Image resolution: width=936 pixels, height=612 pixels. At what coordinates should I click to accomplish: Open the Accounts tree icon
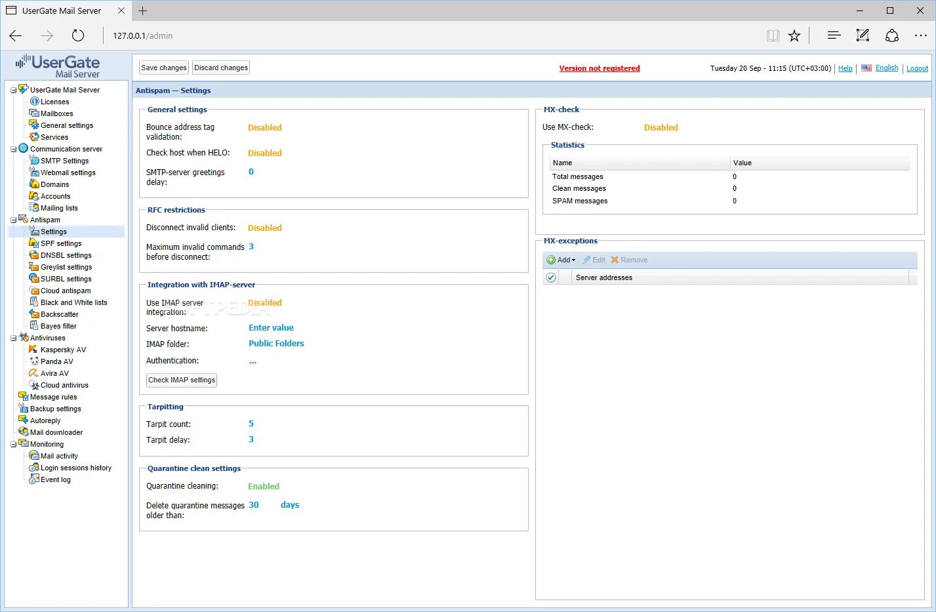pyautogui.click(x=34, y=196)
